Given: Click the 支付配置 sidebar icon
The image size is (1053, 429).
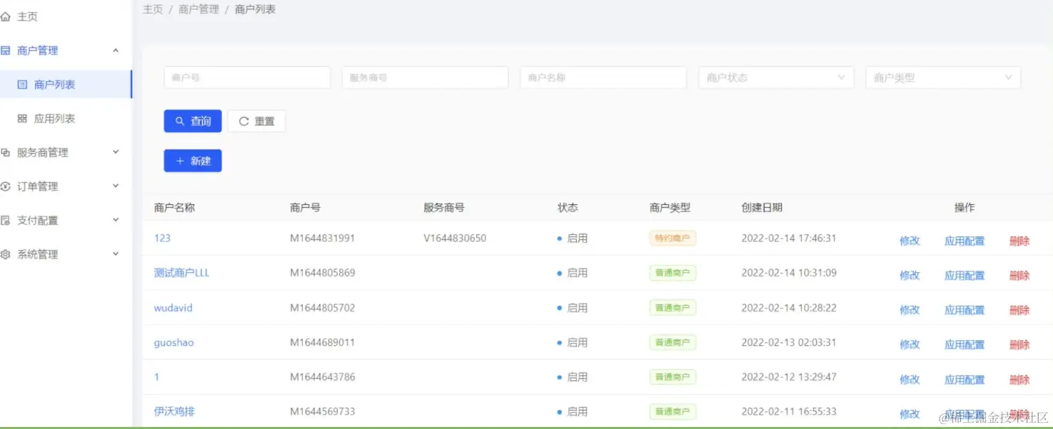Looking at the screenshot, I should (6, 221).
